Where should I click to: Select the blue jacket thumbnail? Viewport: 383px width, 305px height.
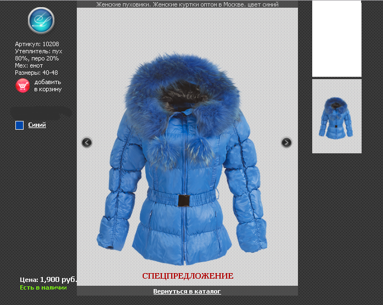[337, 116]
